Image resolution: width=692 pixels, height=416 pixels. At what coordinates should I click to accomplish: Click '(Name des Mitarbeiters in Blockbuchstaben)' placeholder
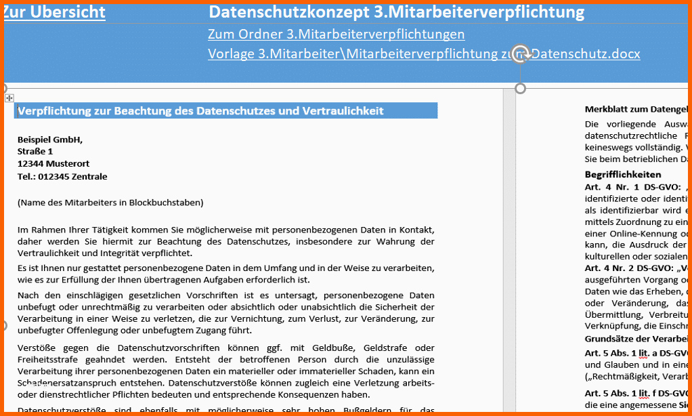[110, 203]
